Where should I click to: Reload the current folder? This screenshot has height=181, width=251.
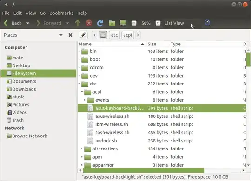point(100,23)
